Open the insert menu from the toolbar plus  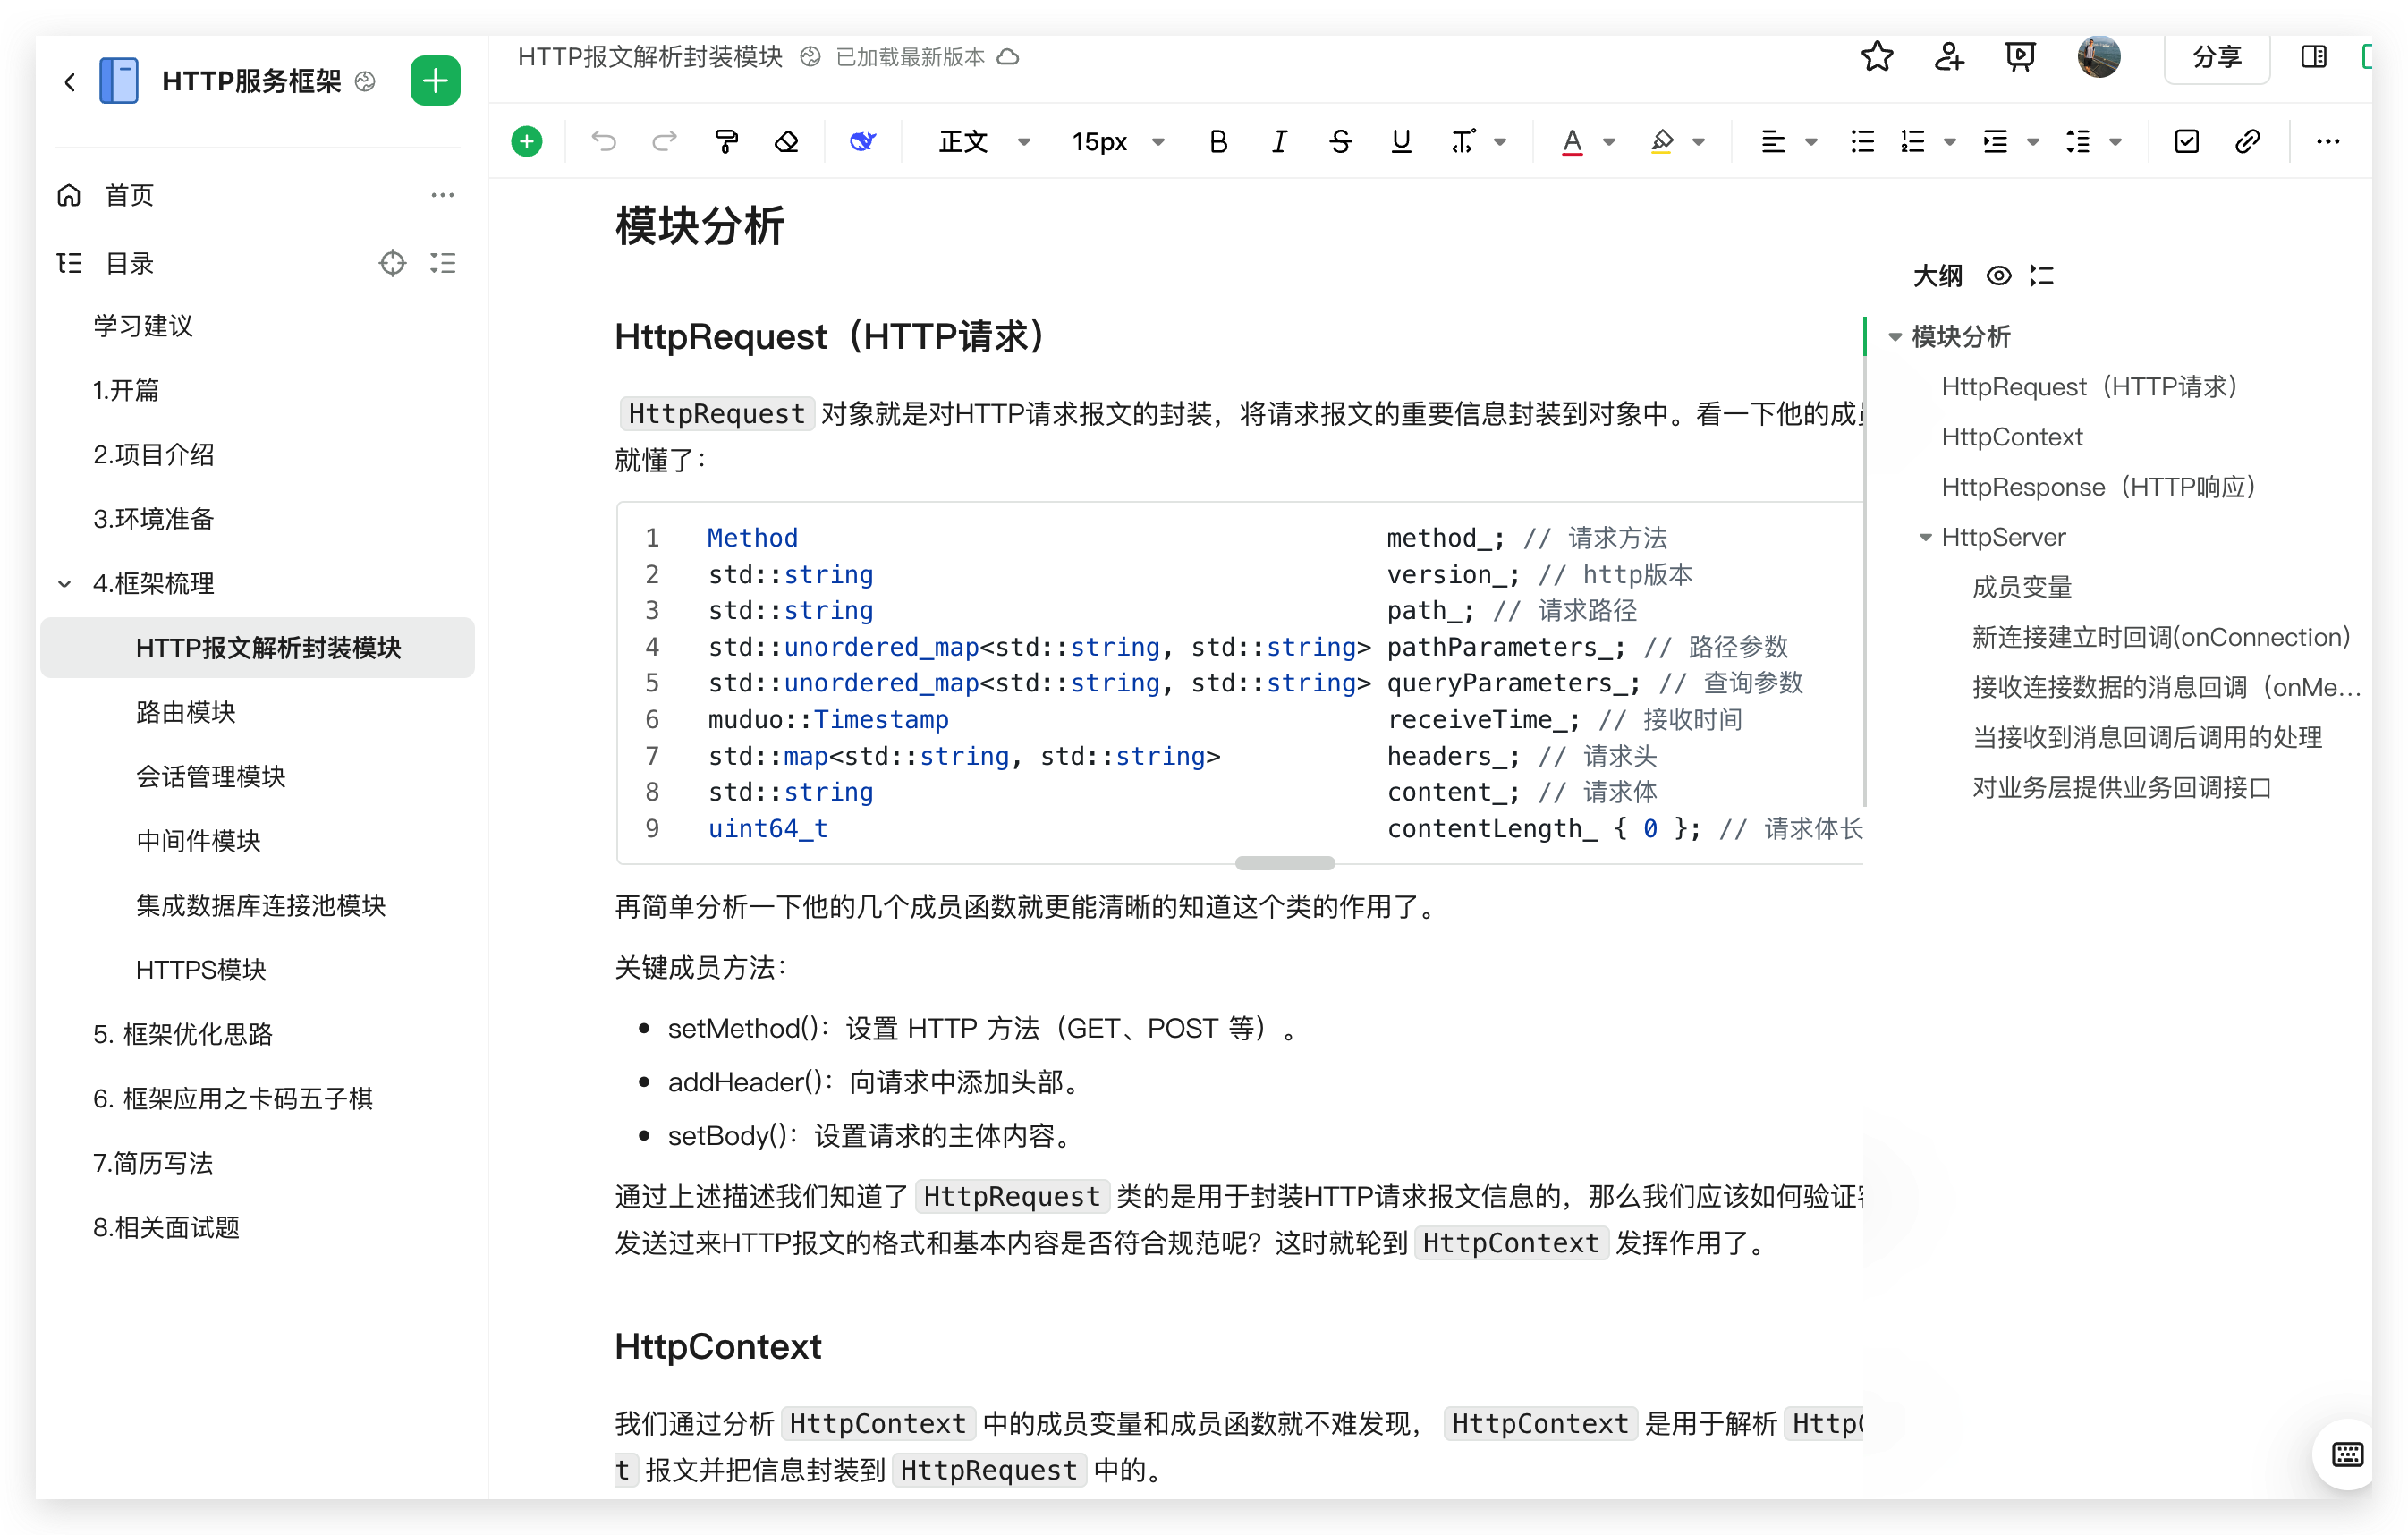527,142
